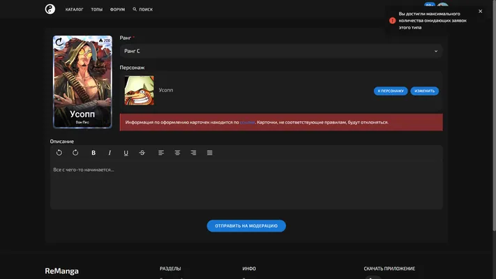The height and width of the screenshot is (279, 496).
Task: Open the Форум menu item
Action: point(117,10)
